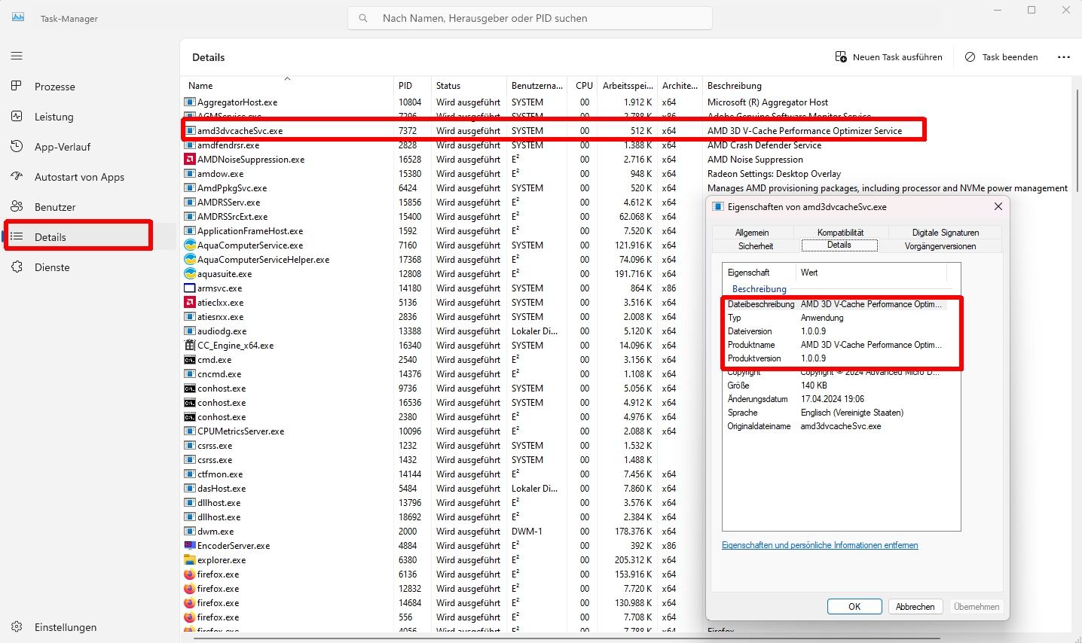Confirm the dialog with OK
1082x643 pixels.
click(854, 606)
